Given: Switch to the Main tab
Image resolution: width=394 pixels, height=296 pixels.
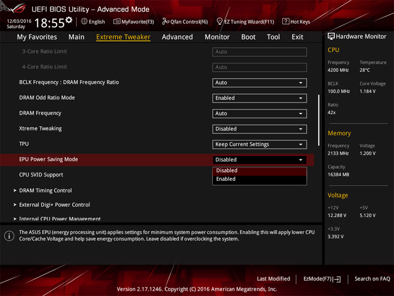Looking at the screenshot, I should pyautogui.click(x=77, y=37).
